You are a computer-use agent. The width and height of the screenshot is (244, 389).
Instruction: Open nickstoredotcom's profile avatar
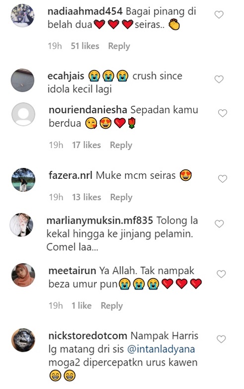tap(23, 340)
